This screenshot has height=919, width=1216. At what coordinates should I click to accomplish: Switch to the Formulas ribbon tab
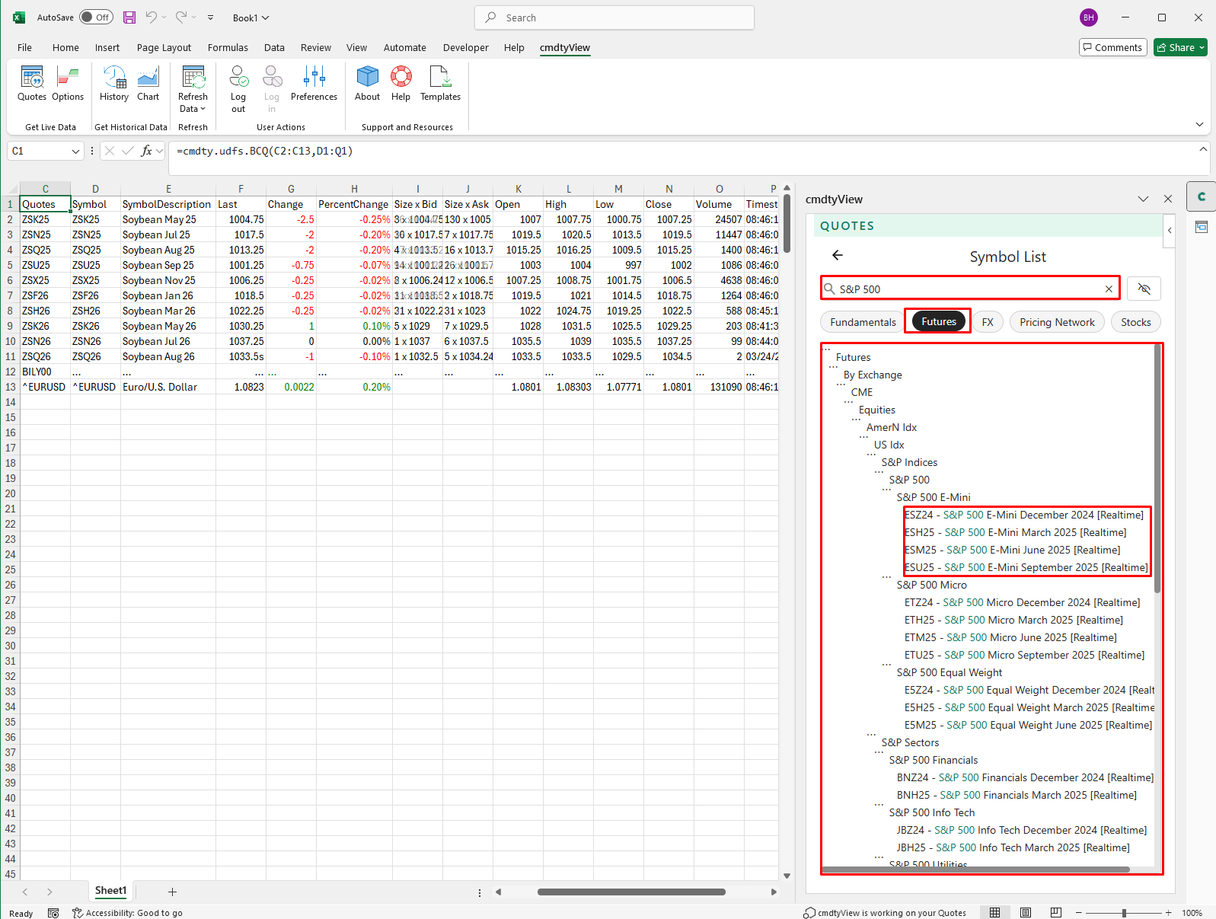(x=228, y=47)
